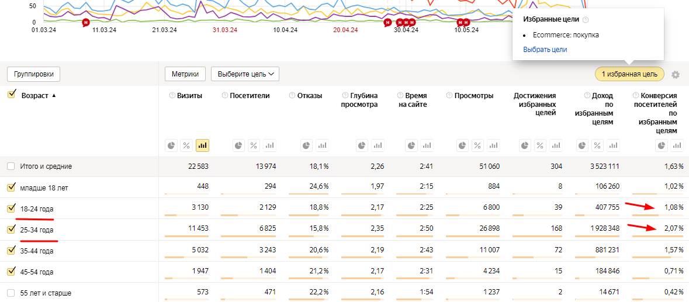Uncheck the Возраст header checkbox
Screen dimensions: 689x302
pos(11,95)
